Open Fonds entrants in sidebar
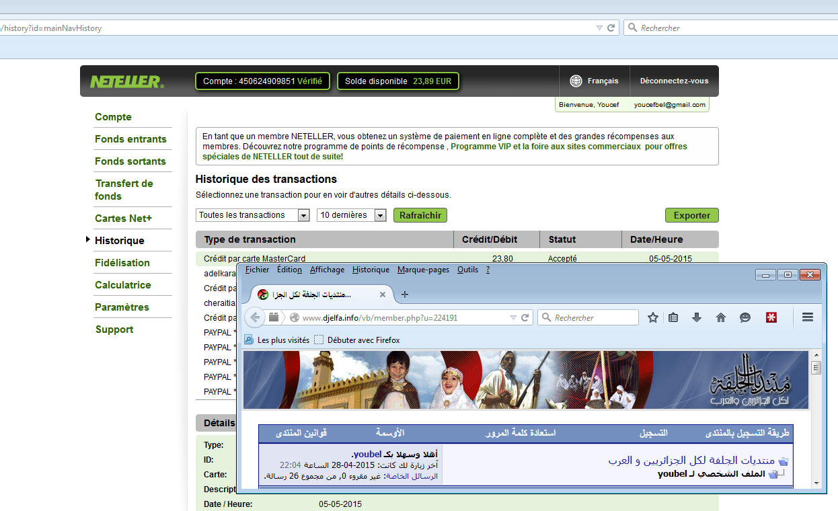Screen dimensions: 838x511 (130, 139)
